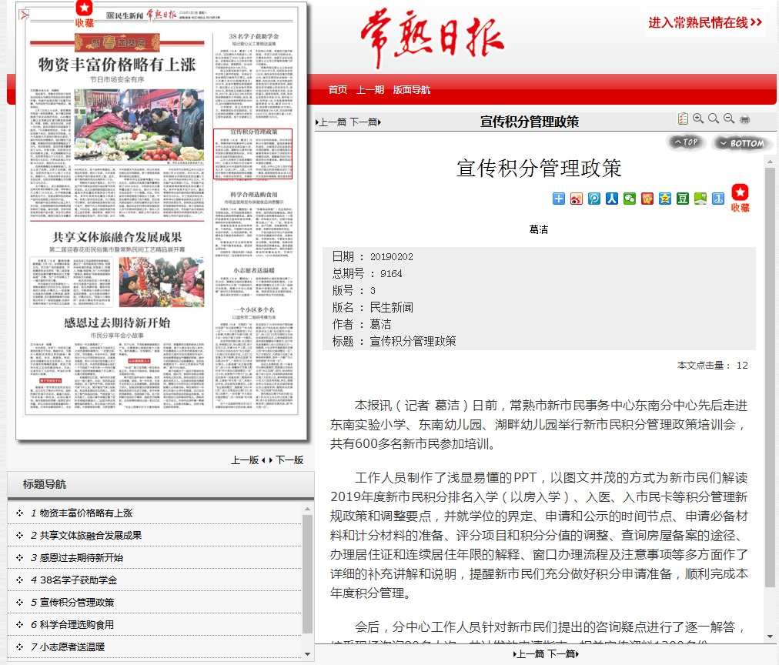Zoom in the article text with plus magnifier
Viewport: 779px width, 665px height.
pyautogui.click(x=698, y=119)
